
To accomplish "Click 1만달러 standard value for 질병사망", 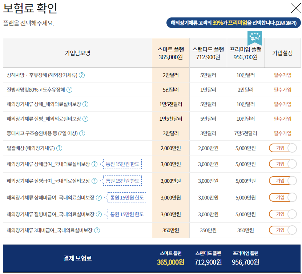I will coord(208,90).
